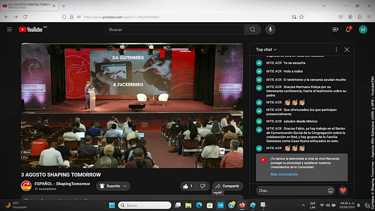The width and height of the screenshot is (375, 211).
Task: Open the weather widget showing 13°C
Action: (x=16, y=205)
